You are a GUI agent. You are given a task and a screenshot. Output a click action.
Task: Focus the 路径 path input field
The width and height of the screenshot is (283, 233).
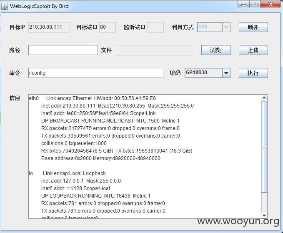[63, 50]
